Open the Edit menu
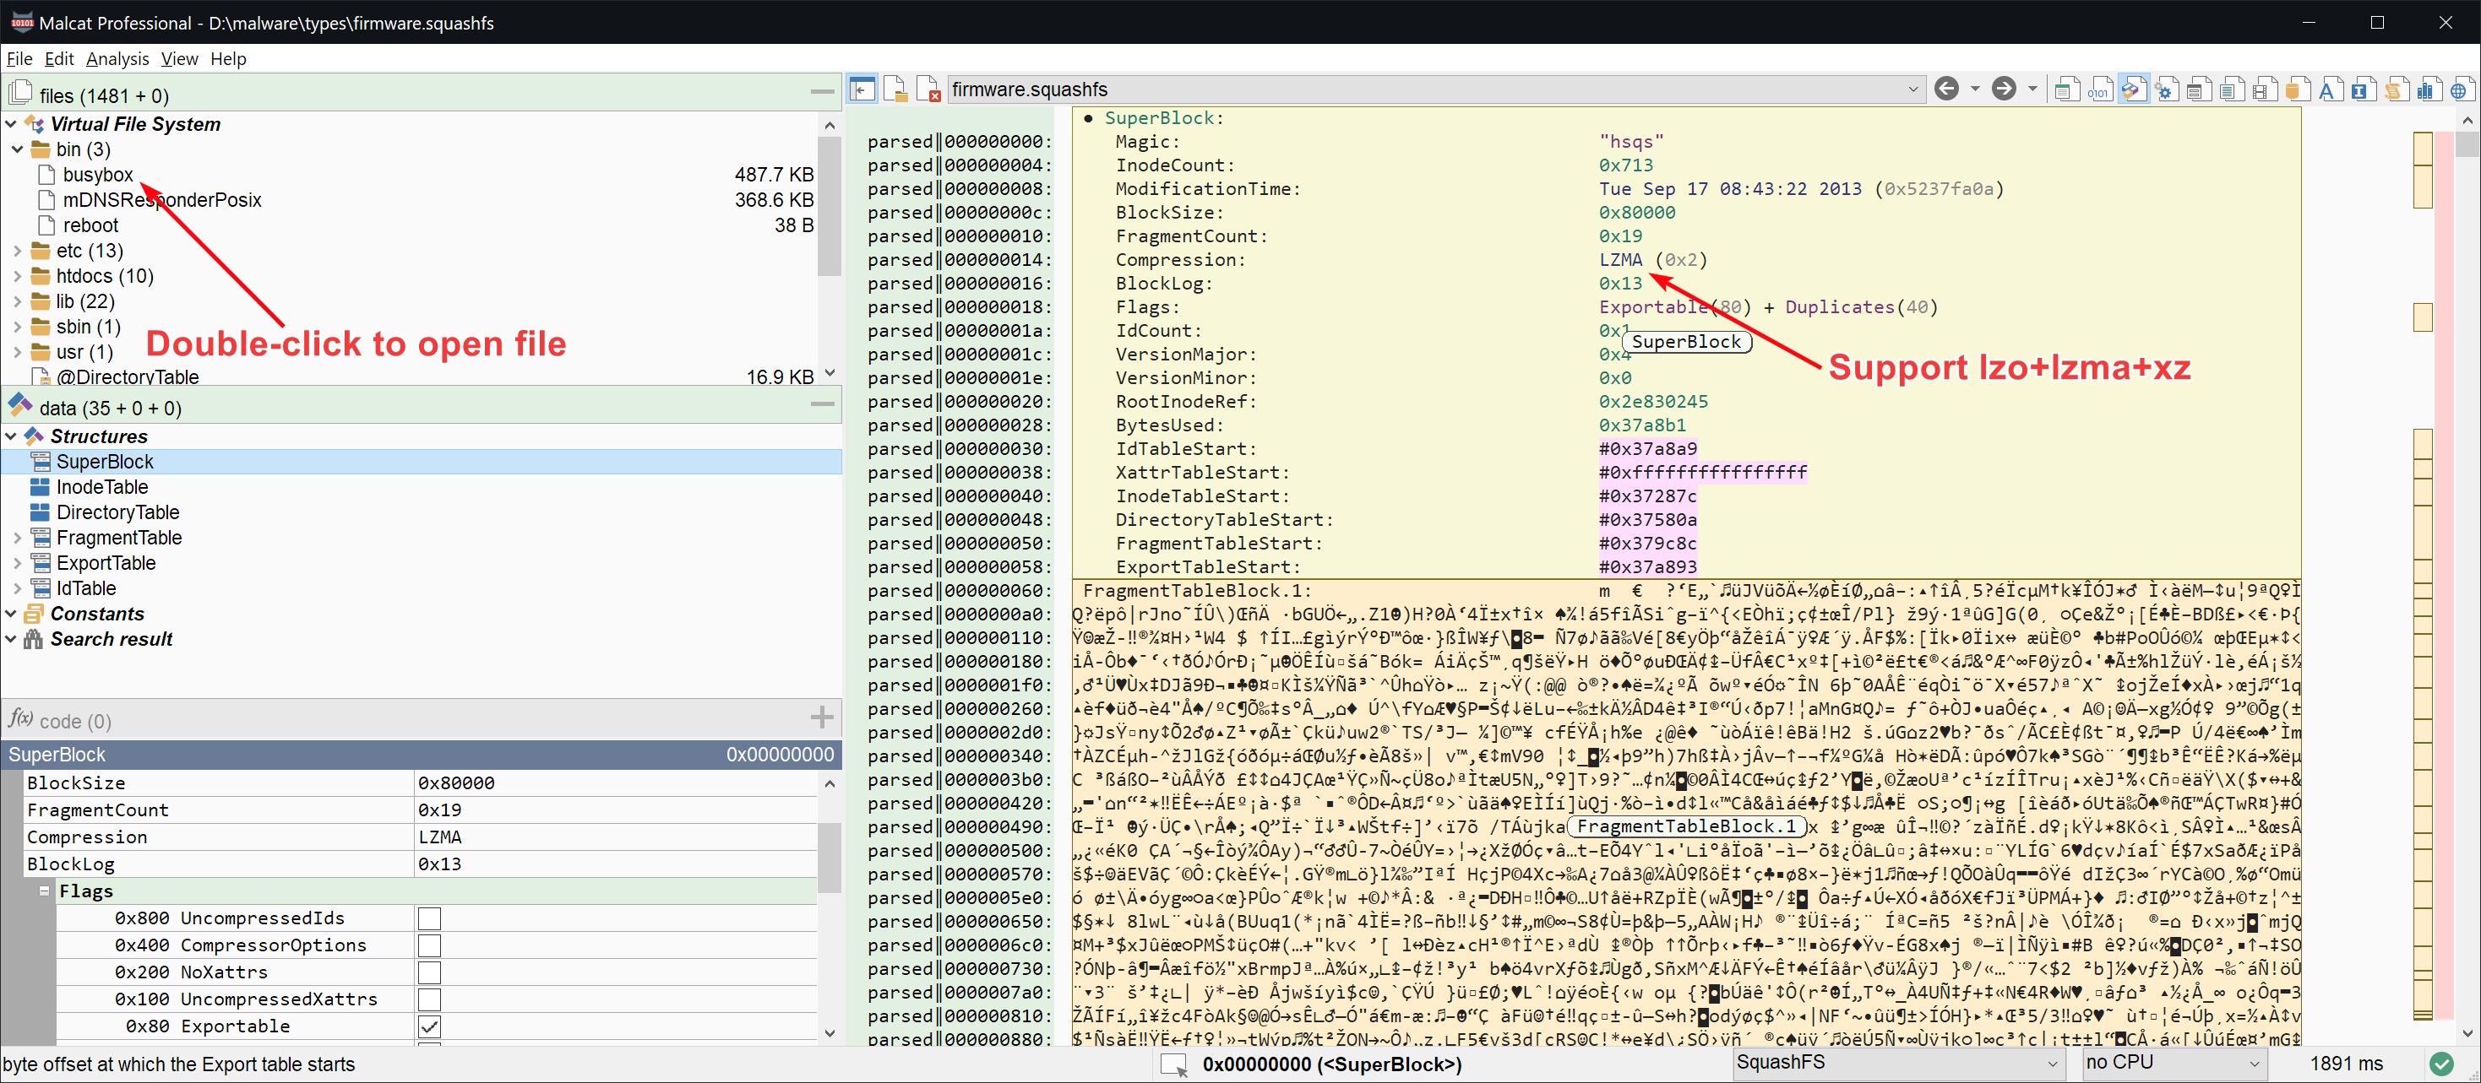The height and width of the screenshot is (1083, 2481). coord(59,59)
